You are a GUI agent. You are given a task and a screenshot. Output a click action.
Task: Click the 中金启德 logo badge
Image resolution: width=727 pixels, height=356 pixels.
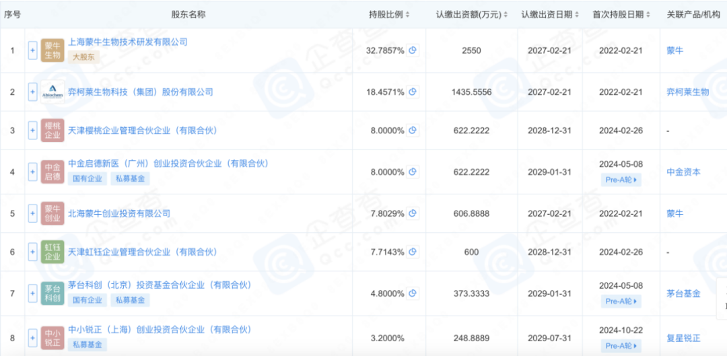pos(53,172)
